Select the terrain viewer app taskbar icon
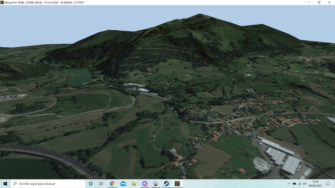The width and height of the screenshot is (335, 188). [177, 184]
